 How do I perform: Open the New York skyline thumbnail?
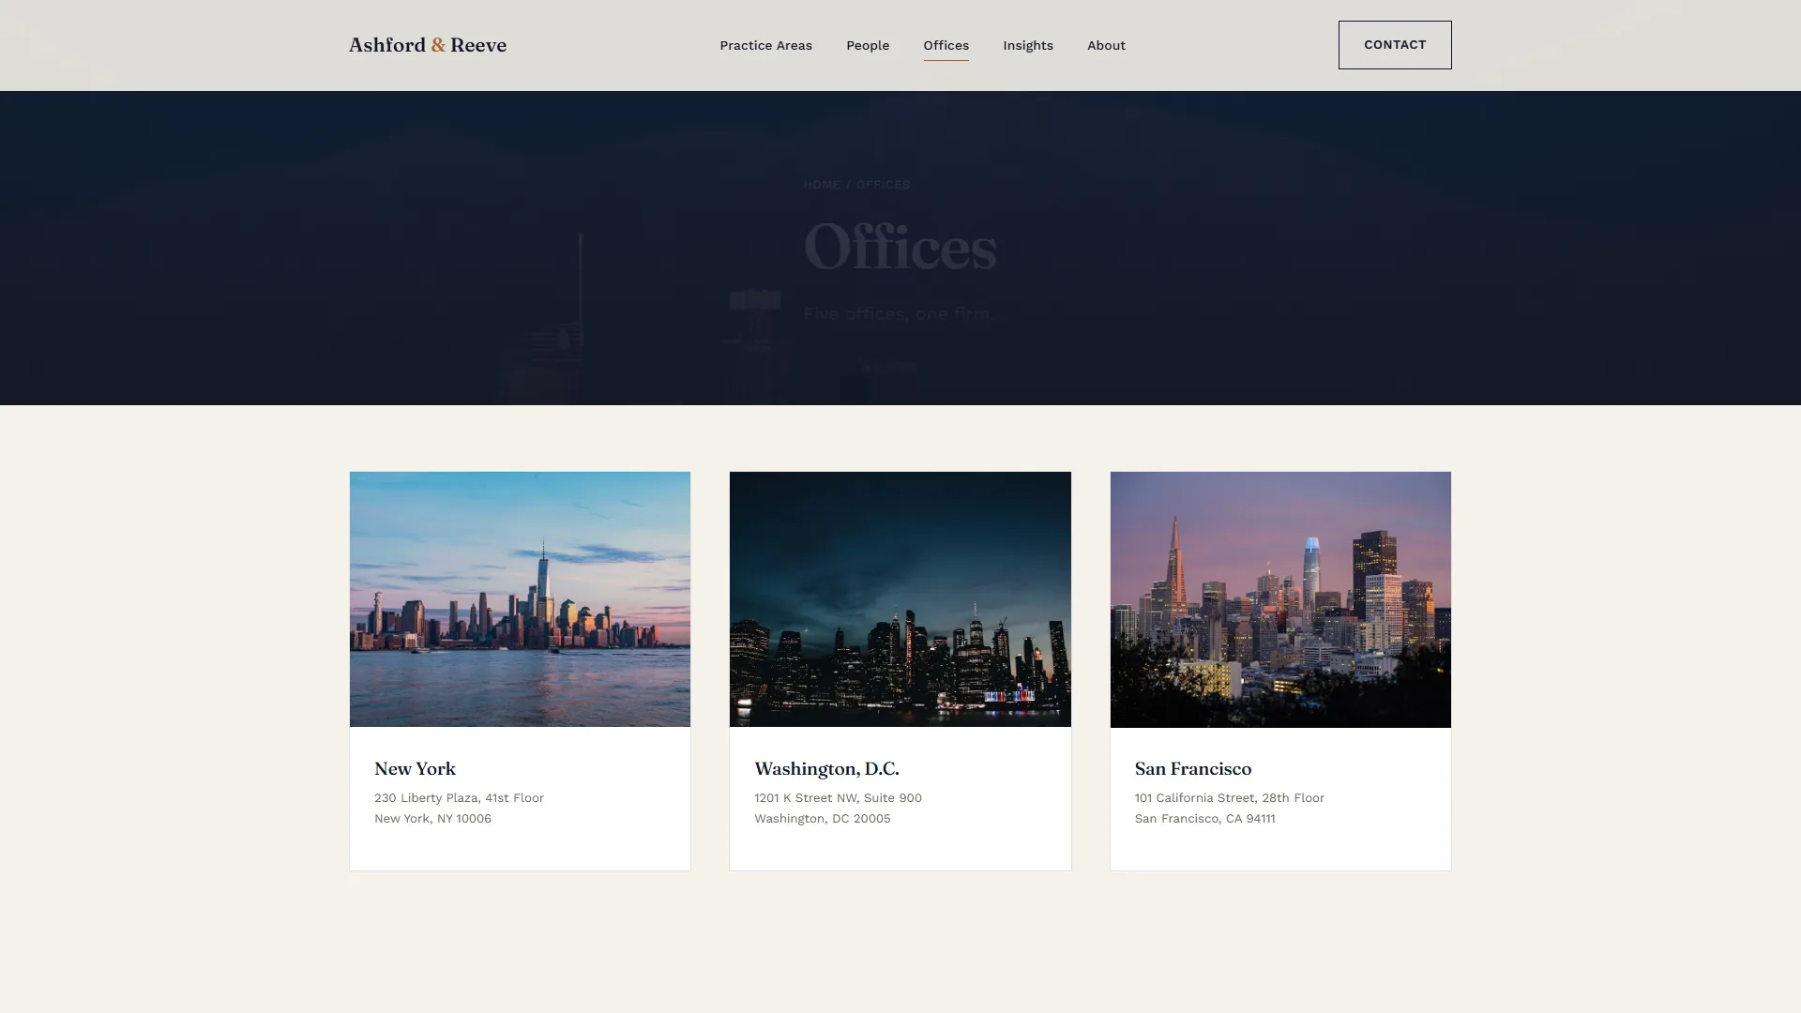[x=520, y=599]
